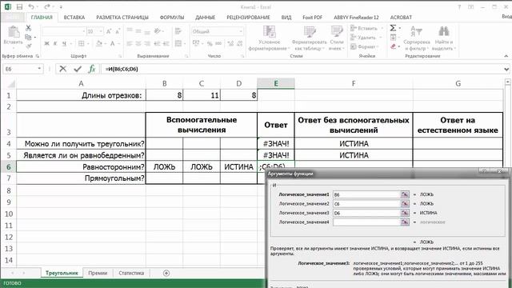The width and height of the screenshot is (512, 288).
Task: Open the Условное форматирование menu
Action: (269, 38)
